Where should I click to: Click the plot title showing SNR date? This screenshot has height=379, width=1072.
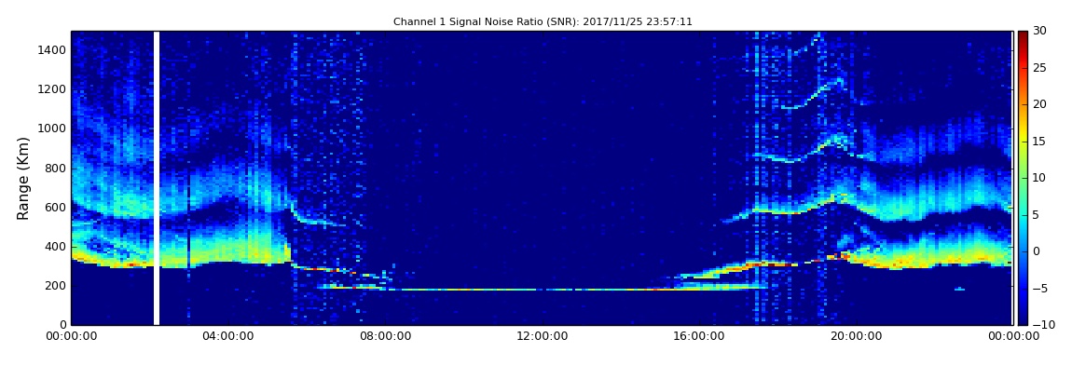click(543, 21)
